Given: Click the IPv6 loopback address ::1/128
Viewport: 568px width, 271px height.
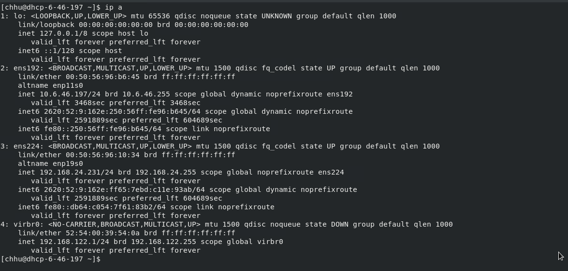Looking at the screenshot, I should coord(59,51).
